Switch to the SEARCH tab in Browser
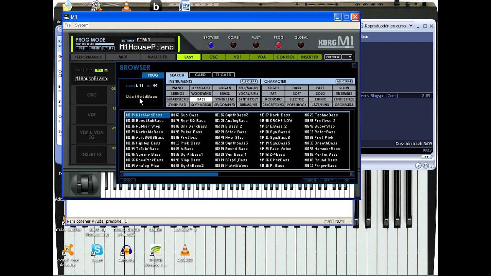Viewport: 491px width, 276px height. pos(177,75)
